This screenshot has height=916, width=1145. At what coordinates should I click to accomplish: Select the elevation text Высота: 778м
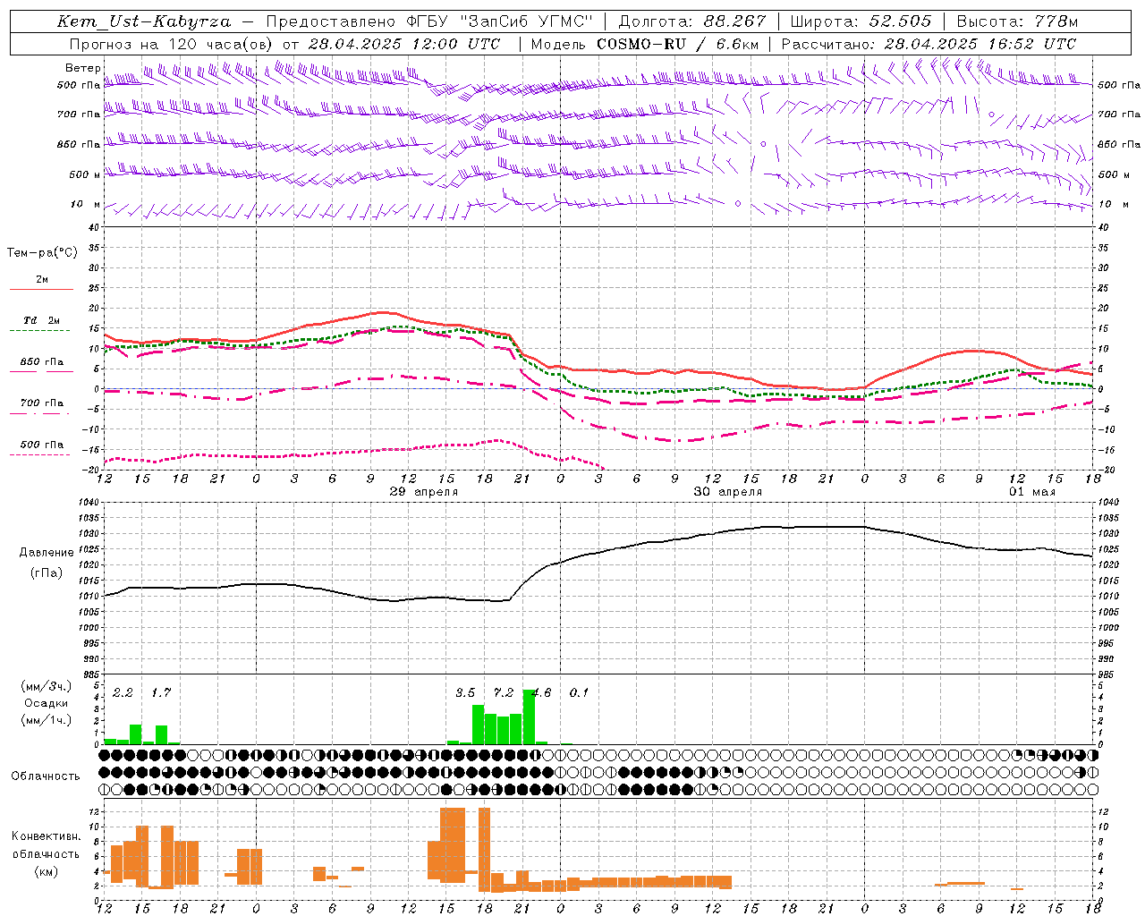coord(1017,21)
